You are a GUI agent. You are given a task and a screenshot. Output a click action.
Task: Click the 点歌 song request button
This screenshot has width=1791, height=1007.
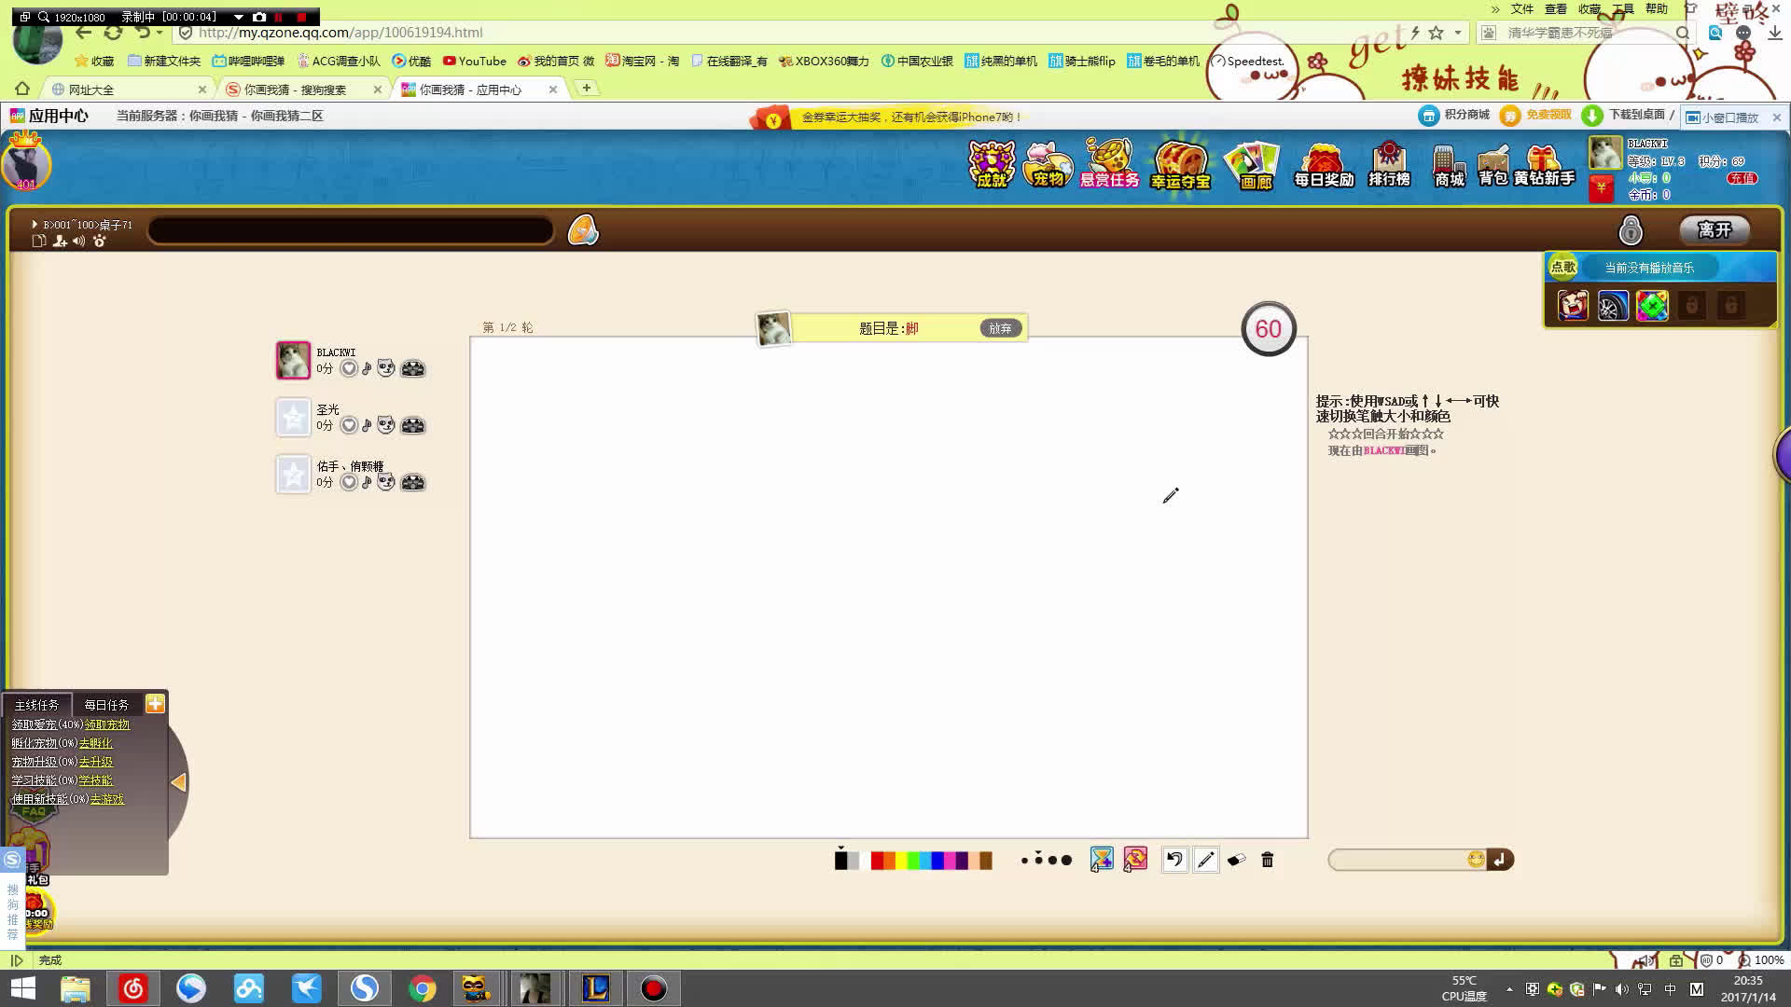click(x=1562, y=267)
